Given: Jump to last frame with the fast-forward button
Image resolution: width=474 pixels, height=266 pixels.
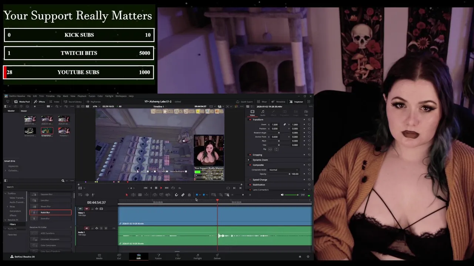Looking at the screenshot, I should (167, 188).
